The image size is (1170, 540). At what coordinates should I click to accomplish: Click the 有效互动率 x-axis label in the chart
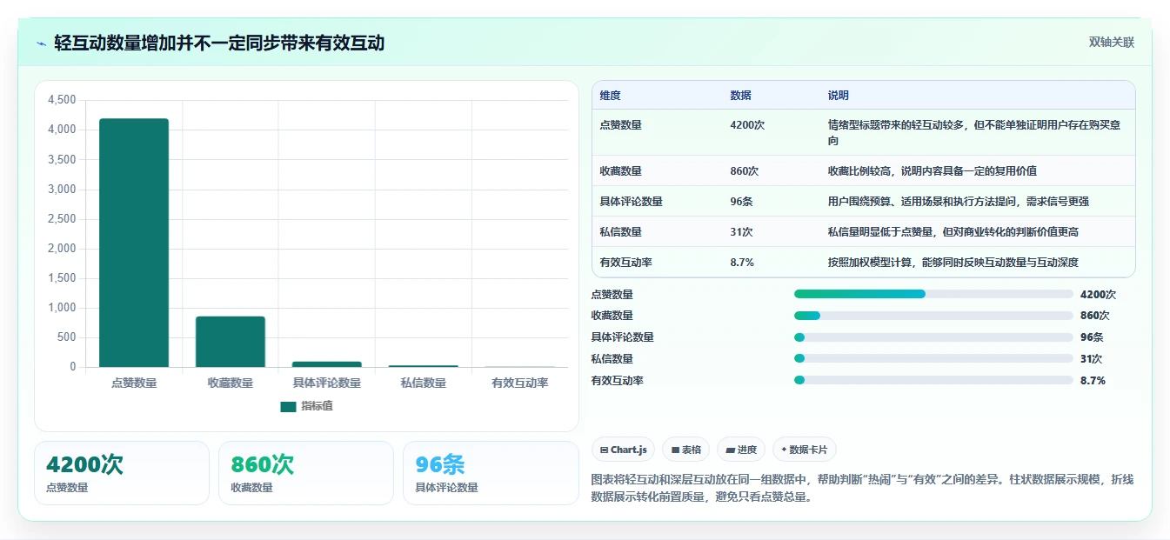(519, 383)
